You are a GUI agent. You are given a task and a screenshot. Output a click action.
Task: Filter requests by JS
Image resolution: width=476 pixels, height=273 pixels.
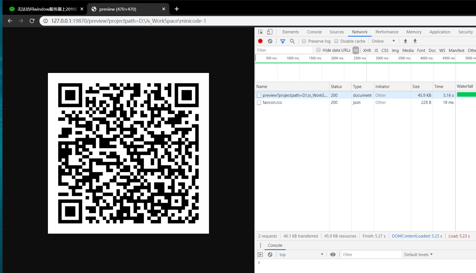point(376,50)
